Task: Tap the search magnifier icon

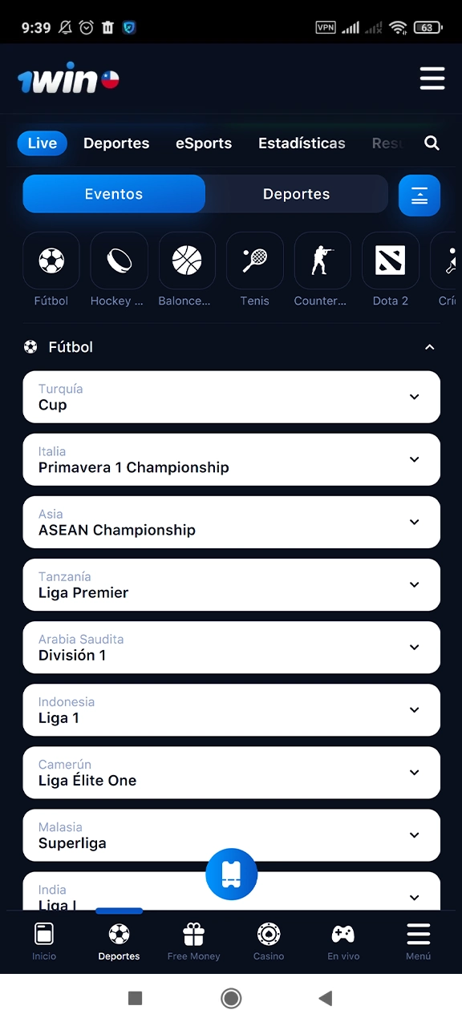Action: pyautogui.click(x=432, y=143)
